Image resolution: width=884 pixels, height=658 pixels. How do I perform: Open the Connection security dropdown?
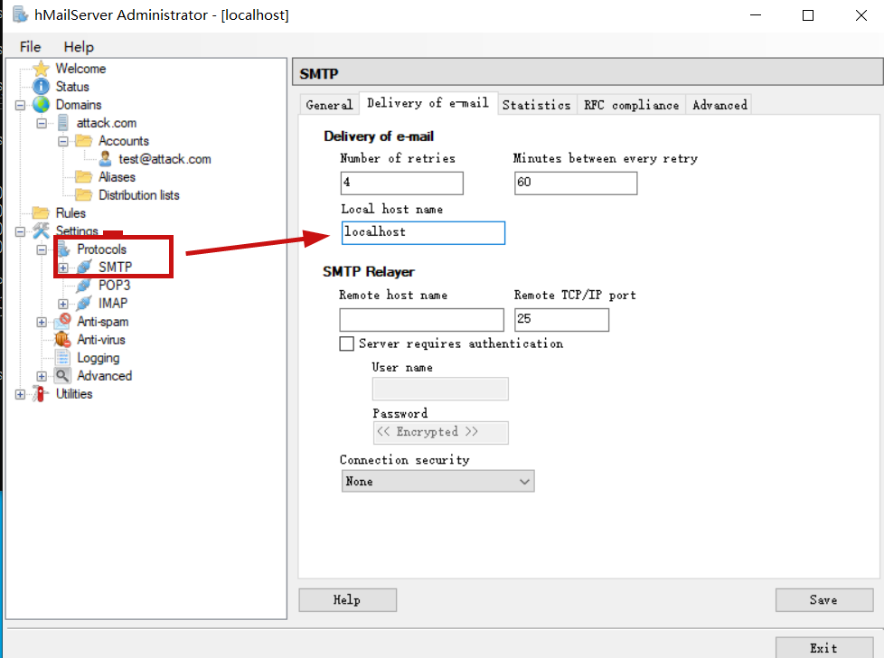[x=437, y=482]
